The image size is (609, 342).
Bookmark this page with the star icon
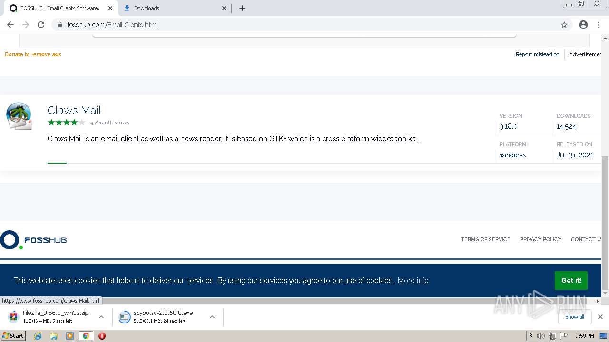tap(564, 25)
